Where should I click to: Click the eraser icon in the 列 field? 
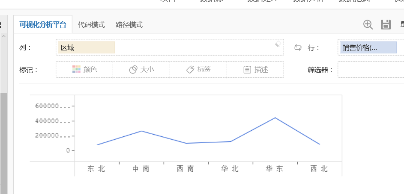click(x=278, y=44)
